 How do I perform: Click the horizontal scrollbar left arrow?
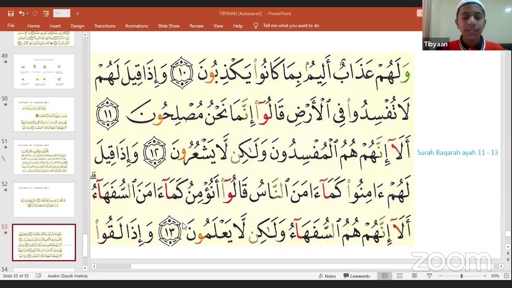point(94,266)
